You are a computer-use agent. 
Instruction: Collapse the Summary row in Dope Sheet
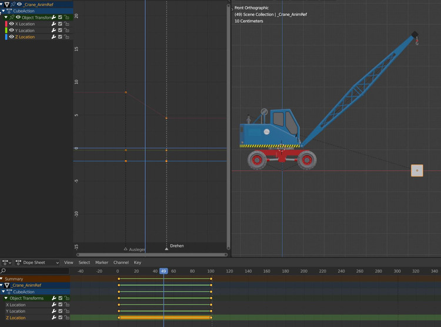(1, 279)
